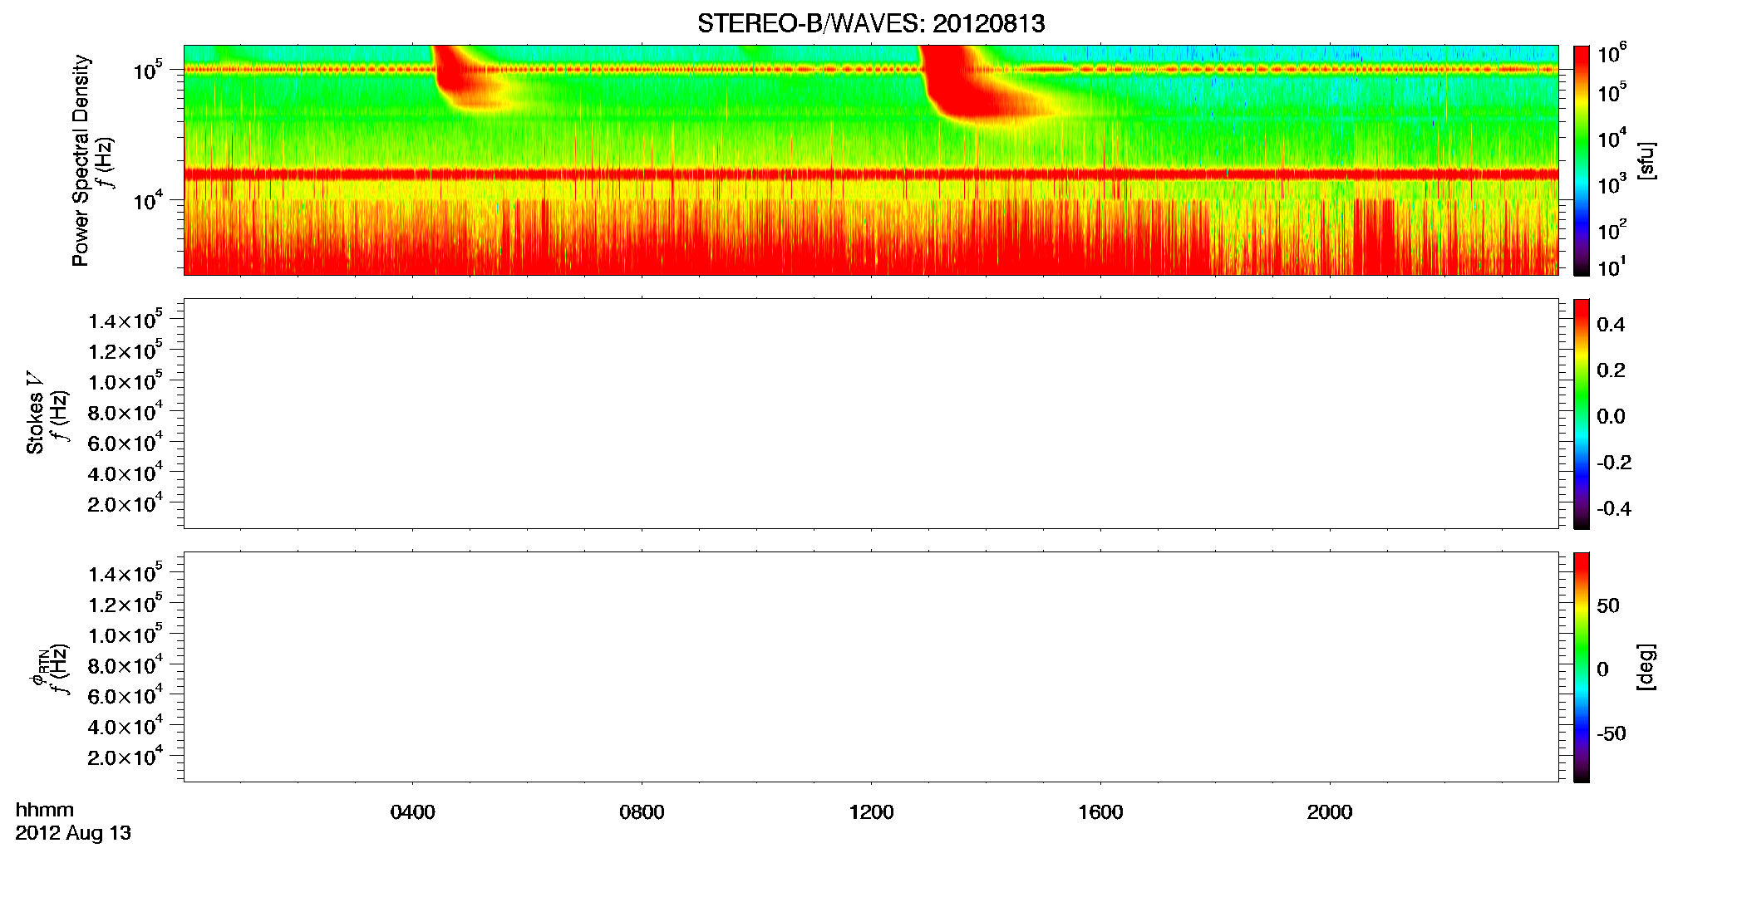Click the empty phi RTN panel
The height and width of the screenshot is (897, 1742).
coord(871,667)
